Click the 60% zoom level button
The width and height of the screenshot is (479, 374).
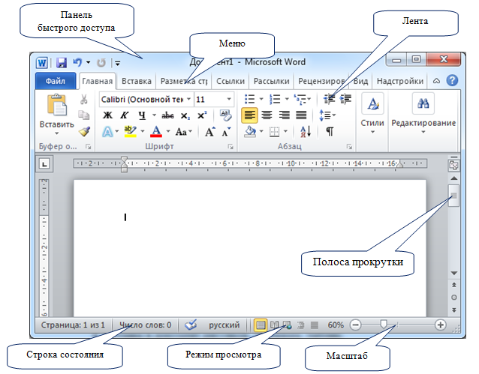336,325
